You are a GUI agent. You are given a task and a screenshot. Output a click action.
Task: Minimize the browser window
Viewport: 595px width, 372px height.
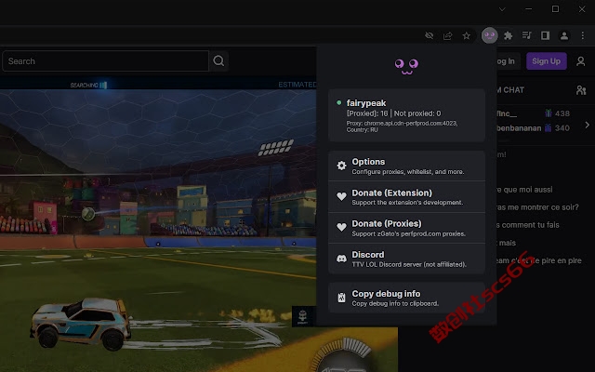click(x=529, y=9)
